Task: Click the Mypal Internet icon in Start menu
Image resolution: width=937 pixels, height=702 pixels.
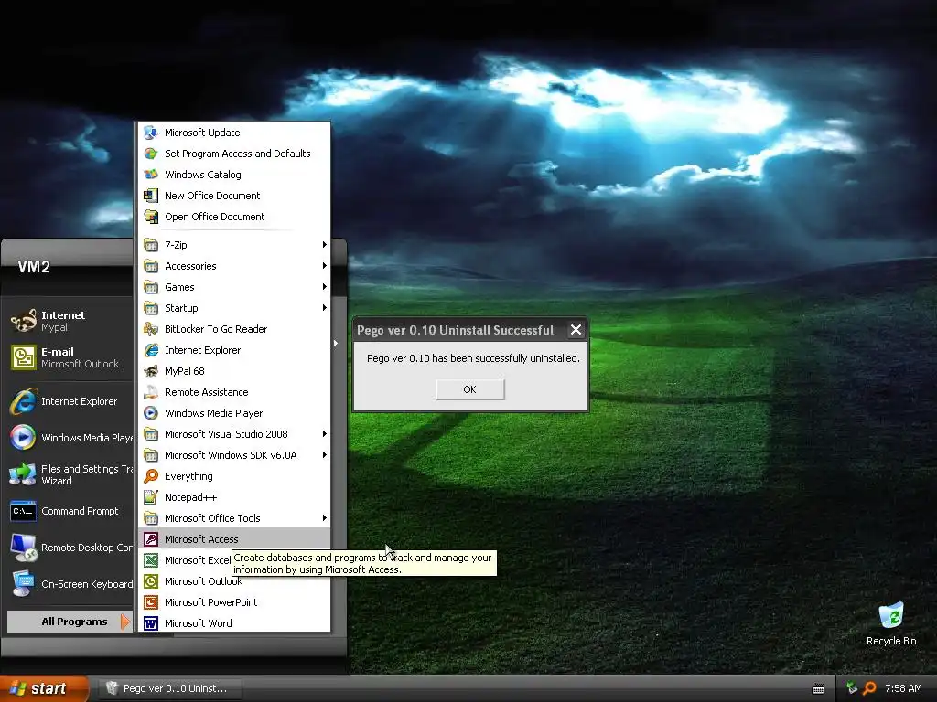Action: [23, 321]
